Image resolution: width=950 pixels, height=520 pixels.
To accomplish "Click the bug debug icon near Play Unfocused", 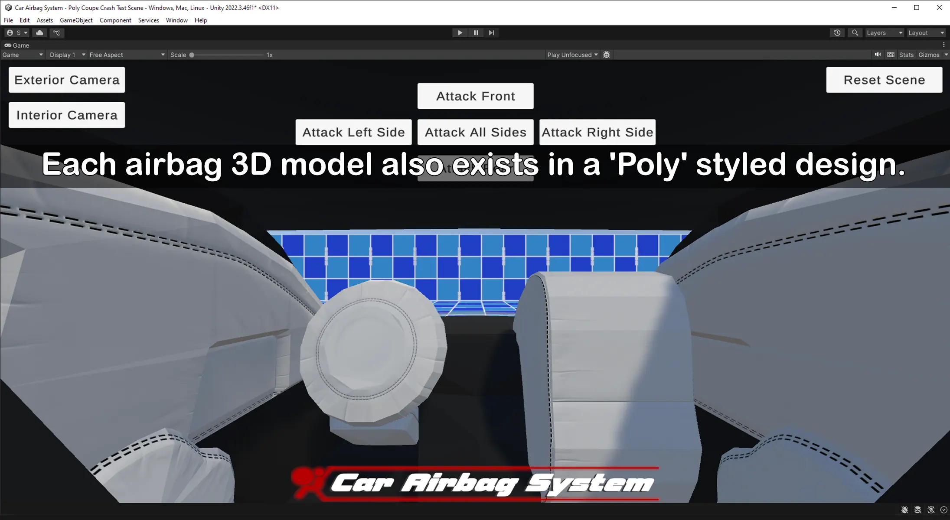I will (607, 55).
